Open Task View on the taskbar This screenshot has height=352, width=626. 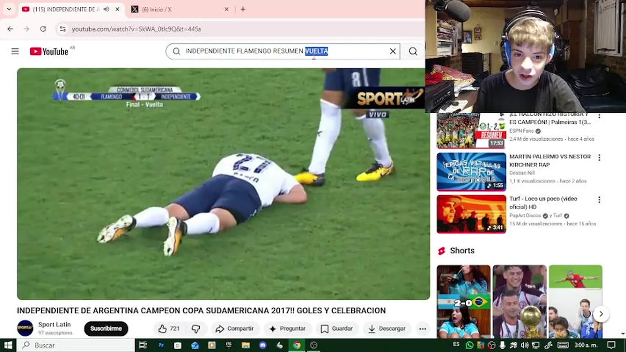point(143,345)
